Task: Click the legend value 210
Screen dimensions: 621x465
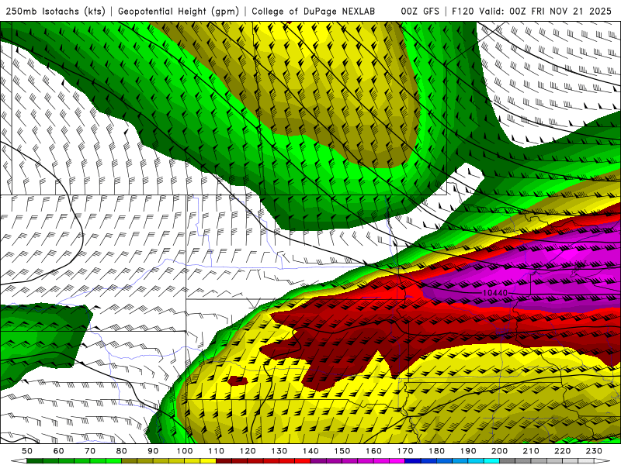Action: pyautogui.click(x=531, y=451)
